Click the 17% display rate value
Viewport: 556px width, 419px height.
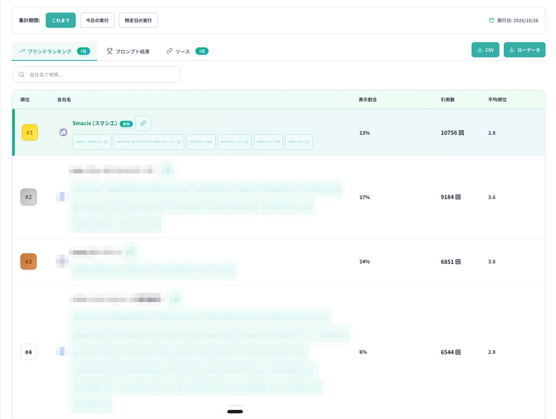[364, 197]
